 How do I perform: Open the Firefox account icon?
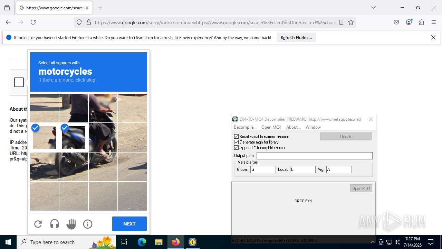tap(409, 22)
